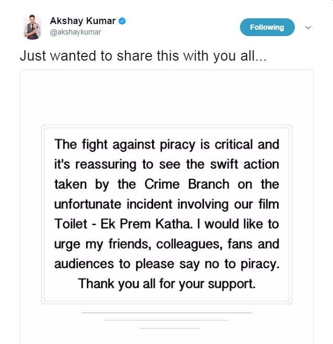
Task: Click the shortest horizontal line at the bottom
Action: (x=169, y=328)
